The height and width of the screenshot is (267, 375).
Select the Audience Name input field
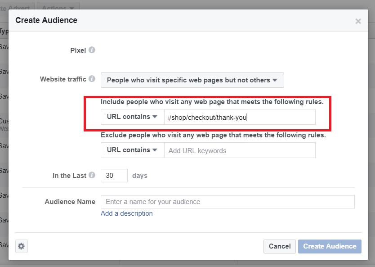[x=227, y=201]
